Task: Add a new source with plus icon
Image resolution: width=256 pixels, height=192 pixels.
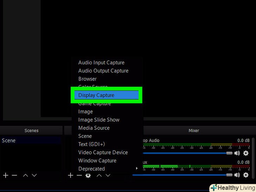Action: click(71, 175)
